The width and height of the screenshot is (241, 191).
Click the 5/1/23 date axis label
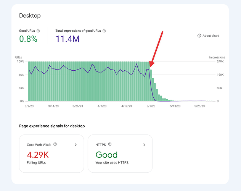[151, 106]
